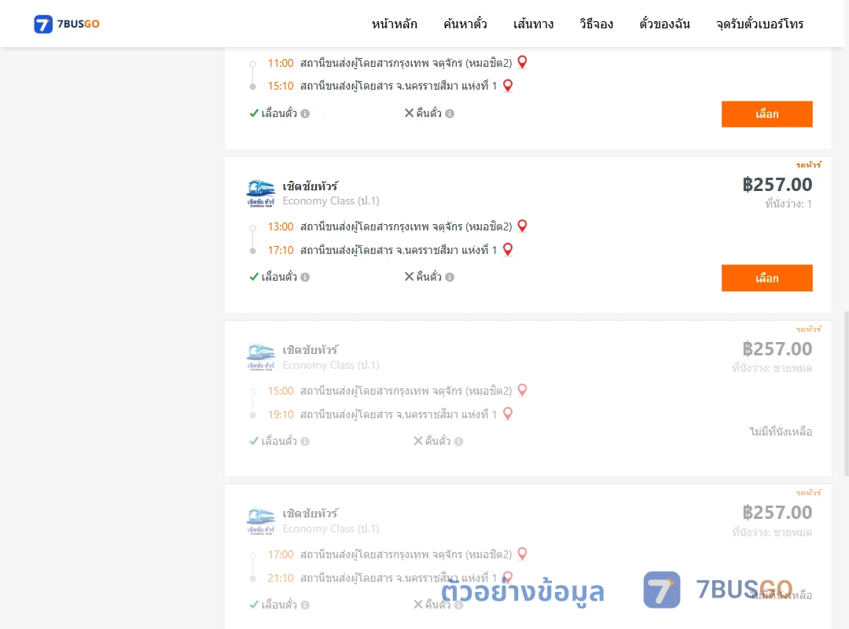Click the page vertical scrollbar thumb
This screenshot has height=629, width=849.
846,393
